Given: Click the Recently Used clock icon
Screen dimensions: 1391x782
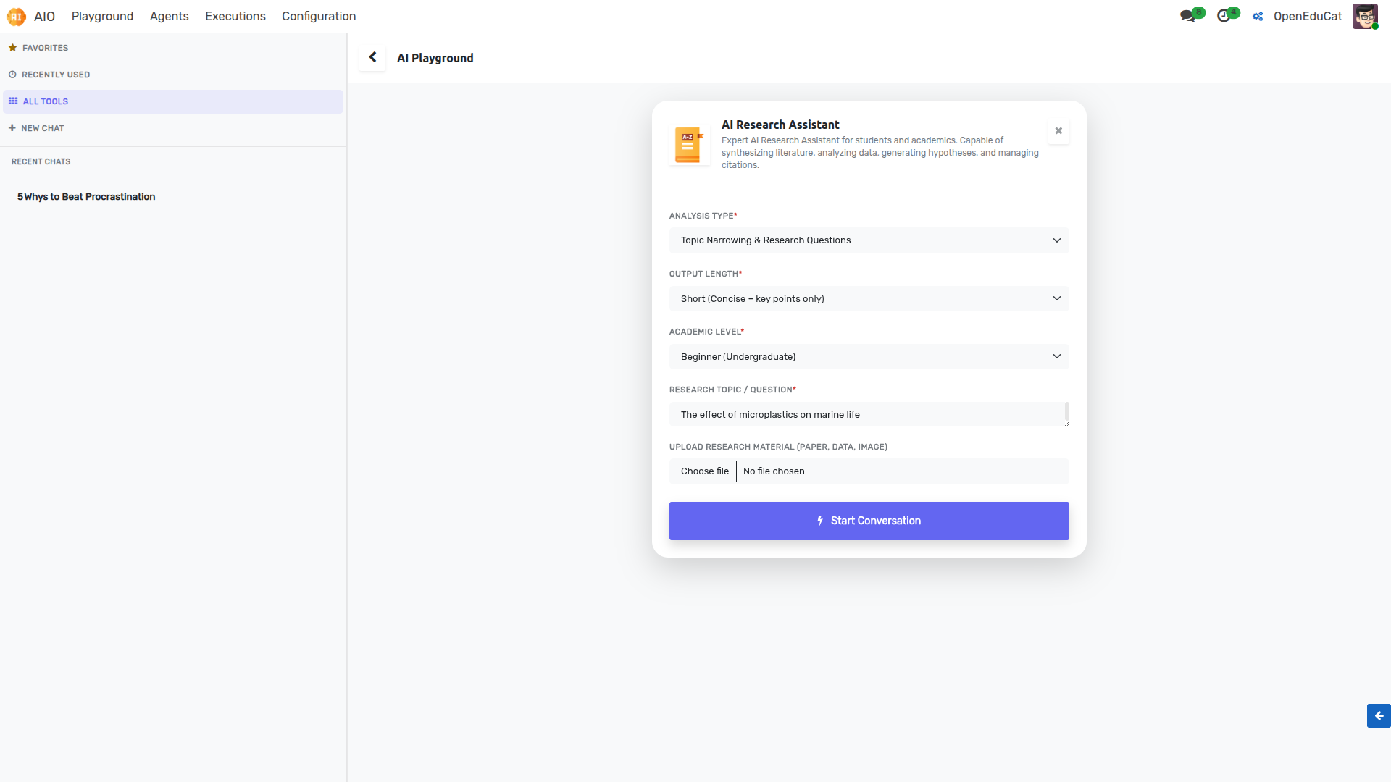Looking at the screenshot, I should (12, 75).
